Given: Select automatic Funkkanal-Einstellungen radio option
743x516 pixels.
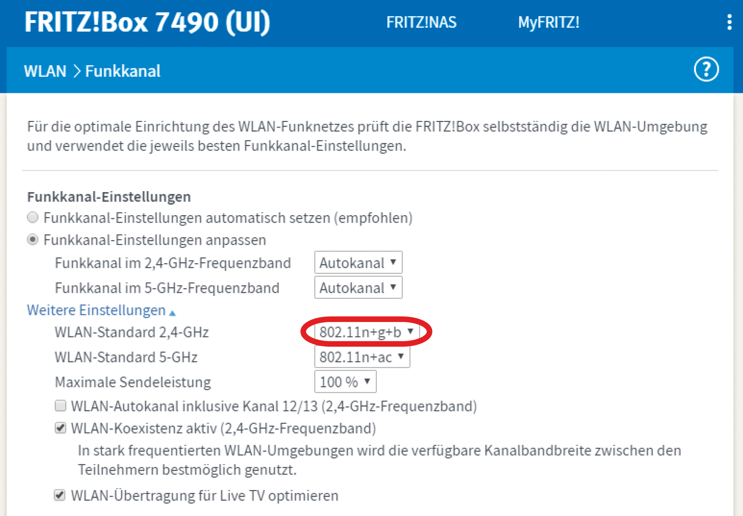Looking at the screenshot, I should click(33, 217).
